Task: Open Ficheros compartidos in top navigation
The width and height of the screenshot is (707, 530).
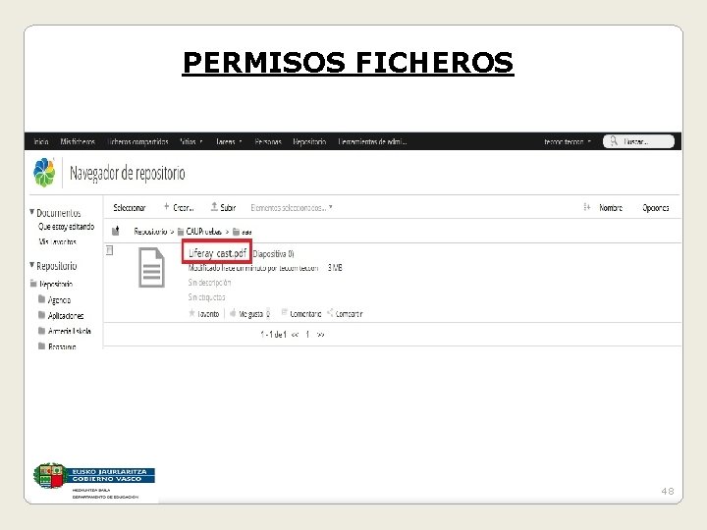Action: pos(137,141)
